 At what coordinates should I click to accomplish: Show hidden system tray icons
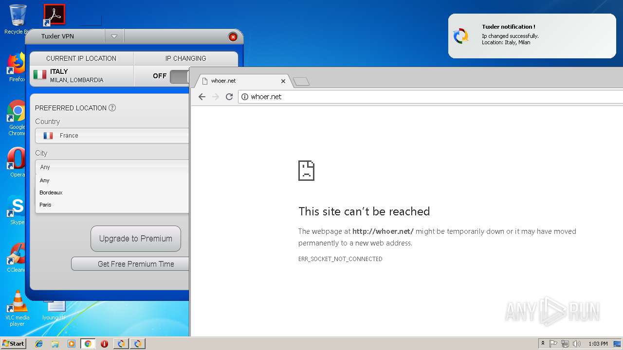click(x=543, y=344)
